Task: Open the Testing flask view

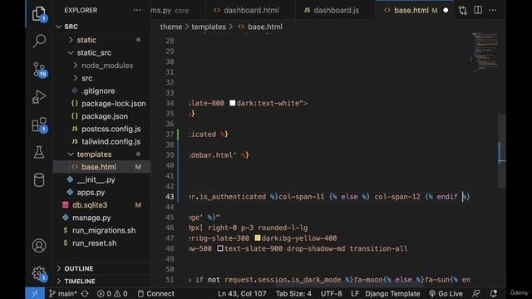Action: click(39, 153)
